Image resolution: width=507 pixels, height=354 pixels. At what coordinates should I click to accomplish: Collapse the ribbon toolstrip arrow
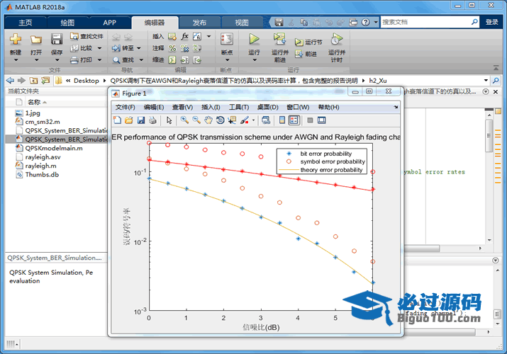coord(496,68)
